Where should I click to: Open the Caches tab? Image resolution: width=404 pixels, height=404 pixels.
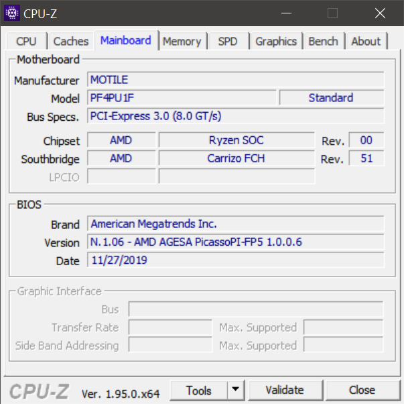[x=71, y=42]
